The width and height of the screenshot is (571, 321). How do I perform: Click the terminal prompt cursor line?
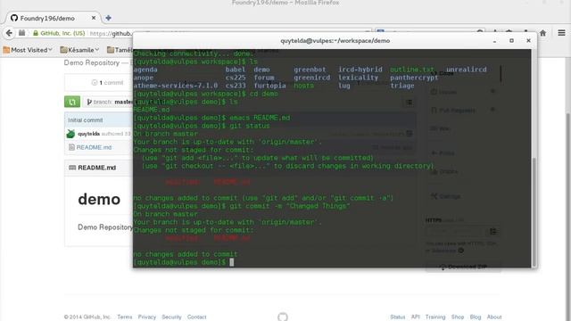click(184, 262)
